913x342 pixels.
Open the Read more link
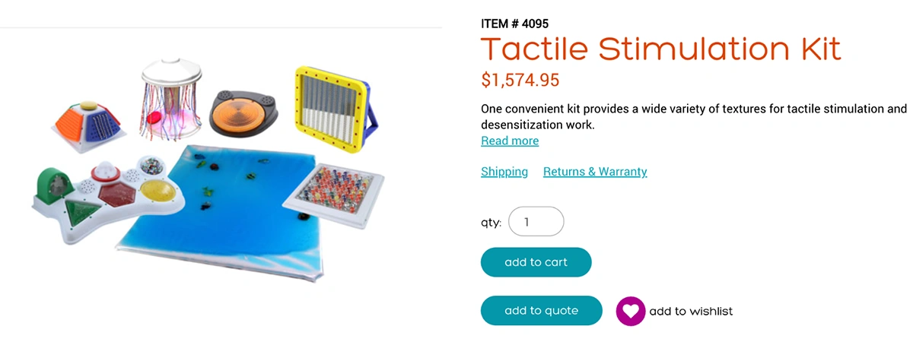(510, 141)
